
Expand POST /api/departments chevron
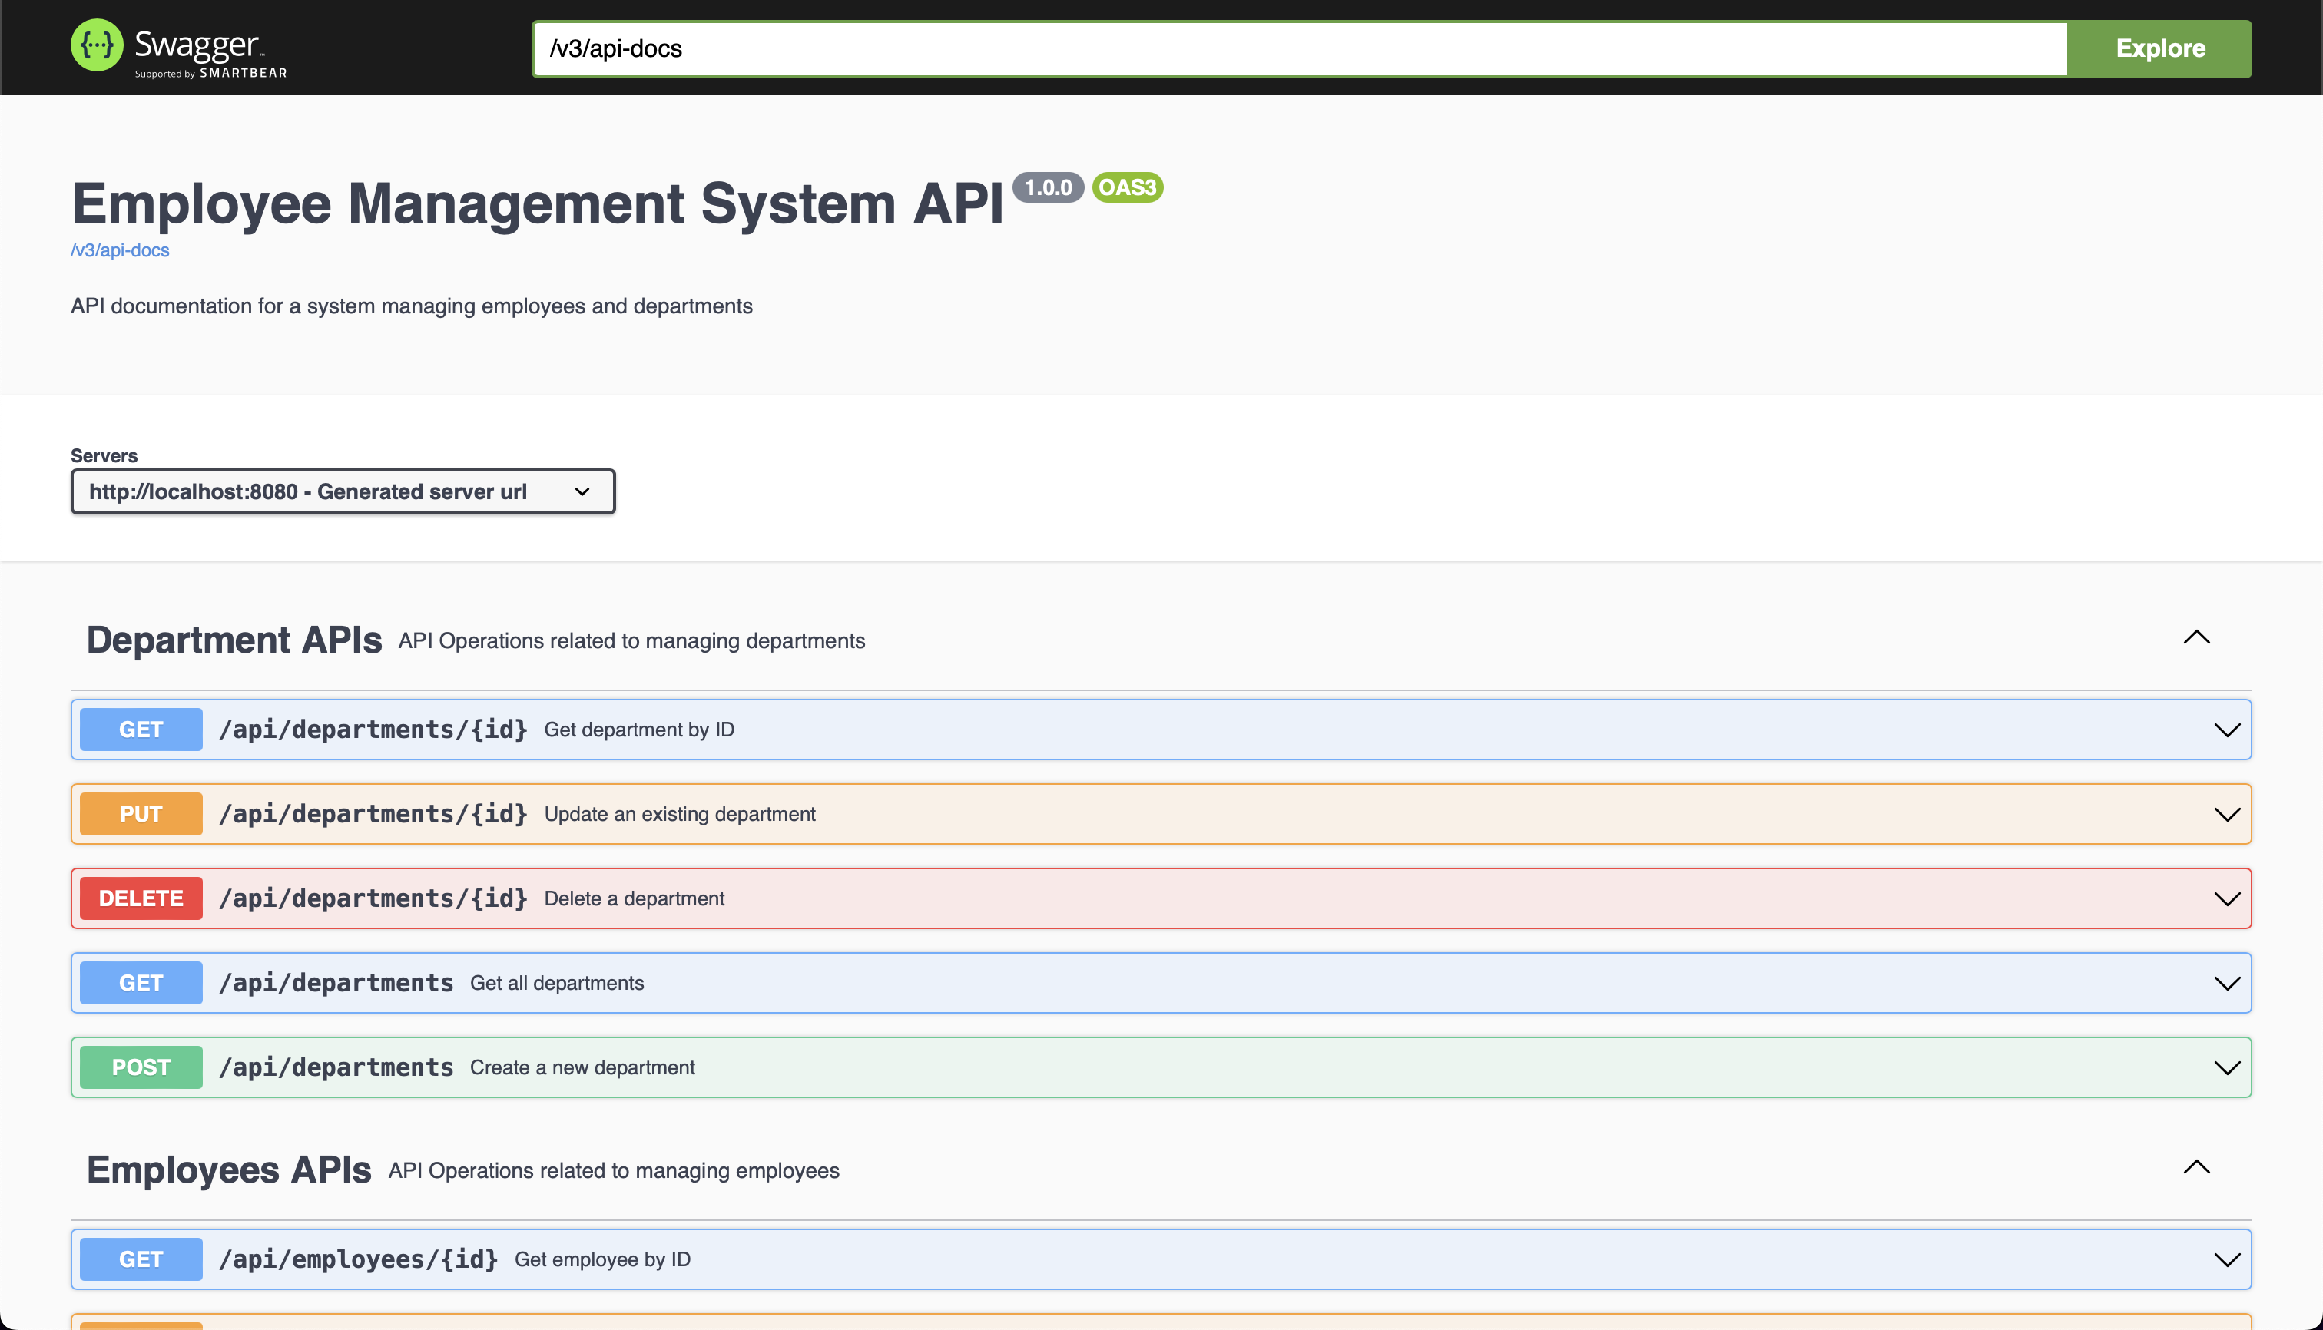pos(2227,1068)
